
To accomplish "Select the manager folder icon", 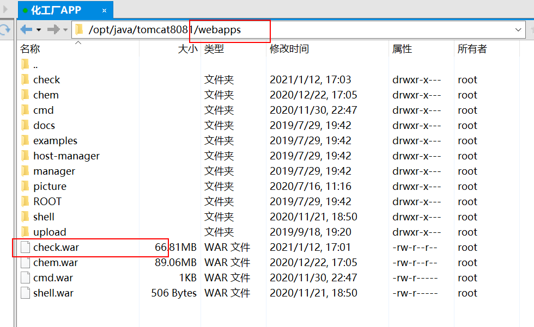I will (25, 171).
